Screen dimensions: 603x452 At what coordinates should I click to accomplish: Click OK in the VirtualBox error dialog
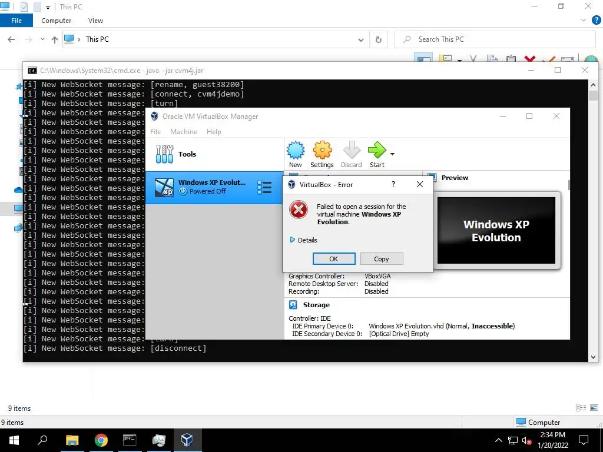(x=333, y=259)
